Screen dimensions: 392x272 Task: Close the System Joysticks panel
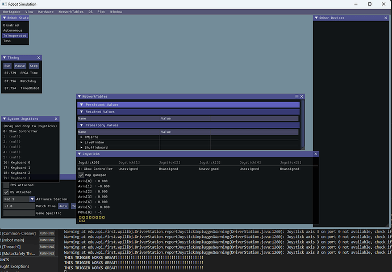(56, 119)
